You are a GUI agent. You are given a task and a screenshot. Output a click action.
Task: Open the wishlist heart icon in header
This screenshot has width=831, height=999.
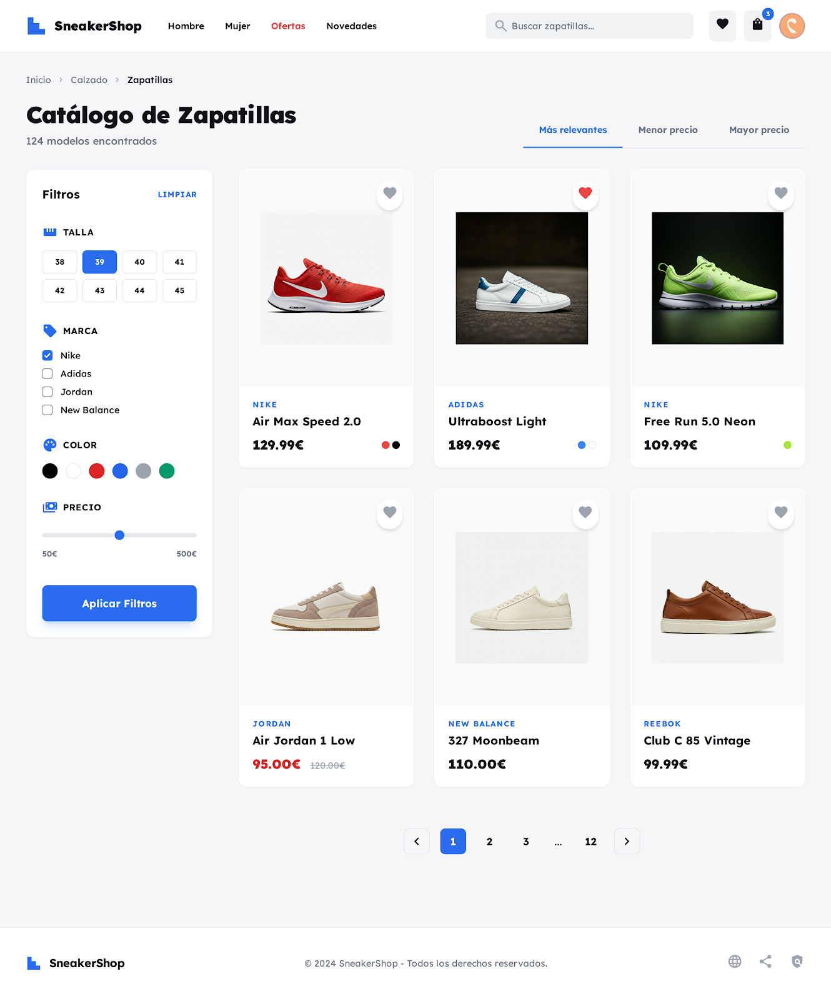pos(722,26)
